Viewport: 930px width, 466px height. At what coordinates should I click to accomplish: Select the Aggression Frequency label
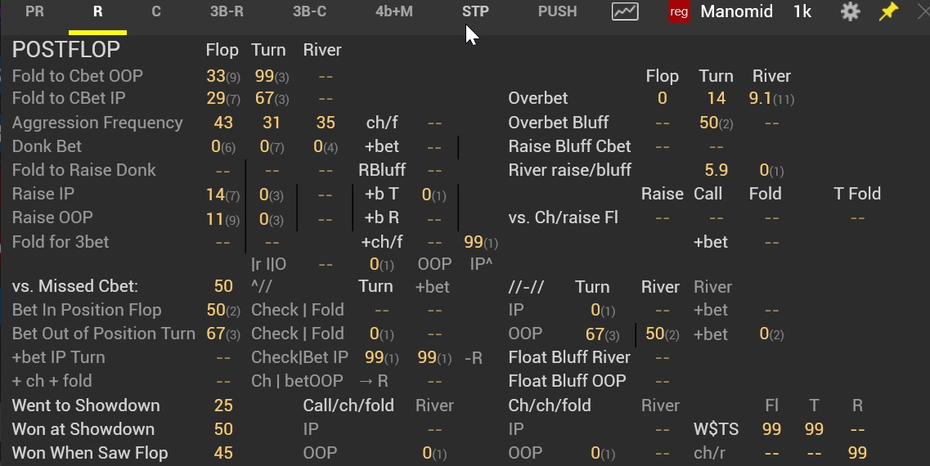tap(97, 123)
